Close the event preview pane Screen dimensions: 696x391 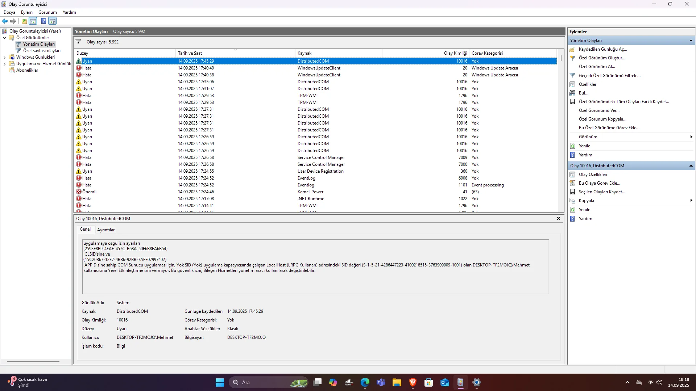(558, 218)
